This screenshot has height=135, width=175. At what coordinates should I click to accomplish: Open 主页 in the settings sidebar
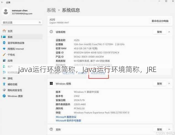(10, 31)
